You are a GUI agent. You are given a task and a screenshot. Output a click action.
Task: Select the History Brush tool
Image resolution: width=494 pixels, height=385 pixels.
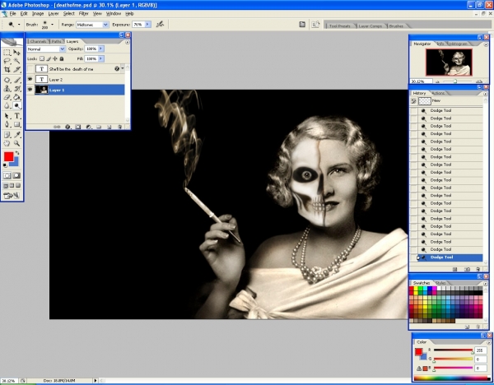(x=16, y=89)
